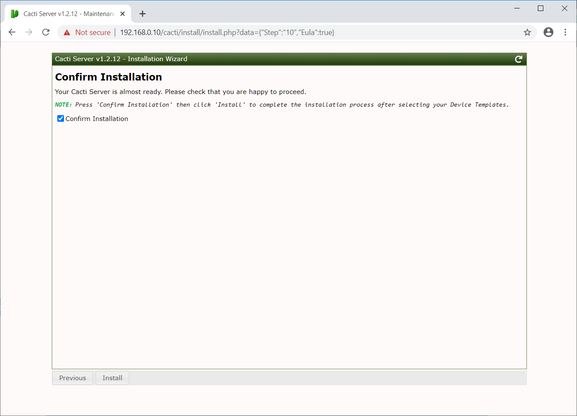Close the Chrome window
Screen dimensions: 577x416
[x=564, y=8]
